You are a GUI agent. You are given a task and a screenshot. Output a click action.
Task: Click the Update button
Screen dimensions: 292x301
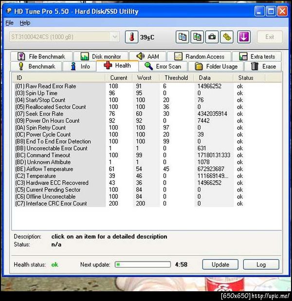click(x=220, y=264)
